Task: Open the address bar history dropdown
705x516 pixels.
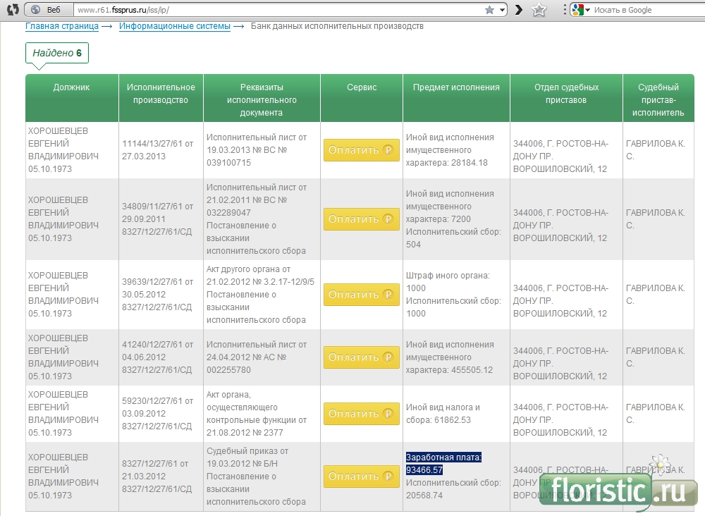Action: tap(502, 10)
